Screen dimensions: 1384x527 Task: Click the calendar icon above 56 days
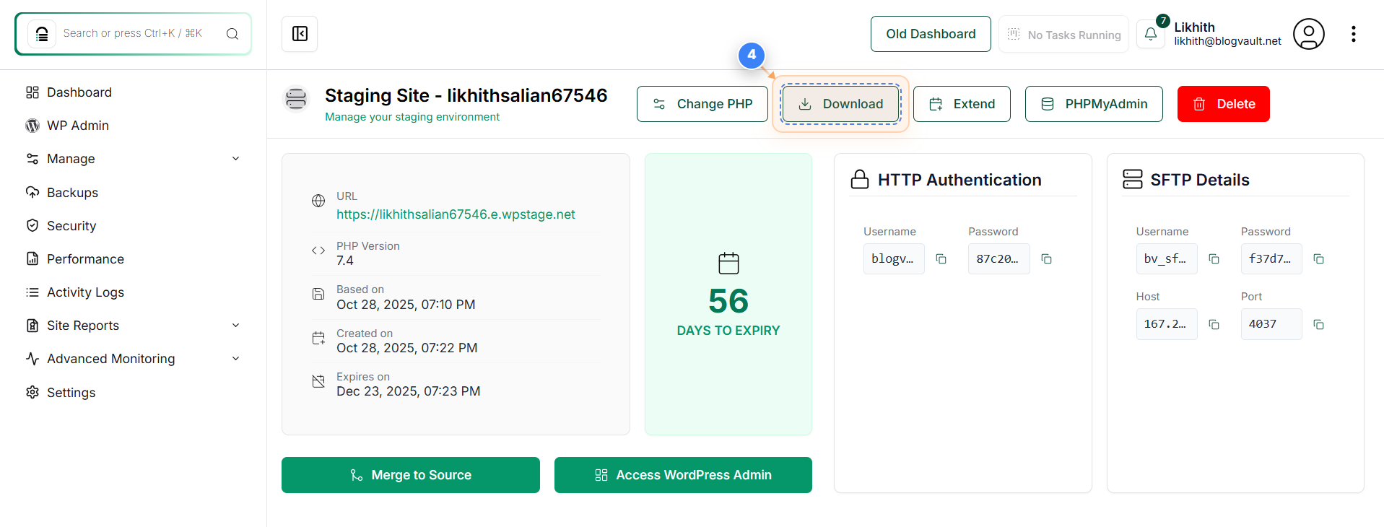coord(728,263)
